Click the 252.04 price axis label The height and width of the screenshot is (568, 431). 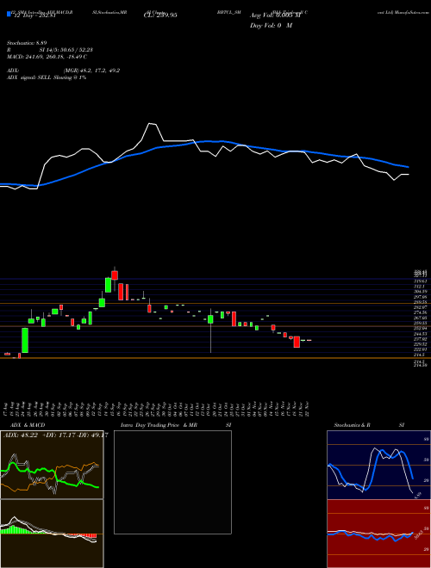pyautogui.click(x=420, y=328)
